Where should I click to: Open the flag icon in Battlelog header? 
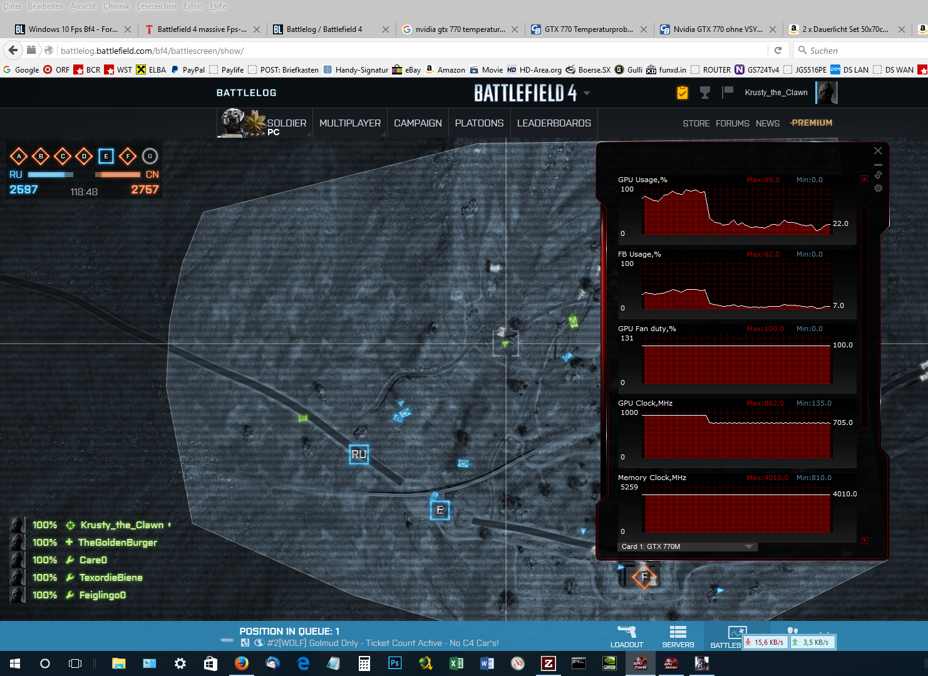point(727,93)
